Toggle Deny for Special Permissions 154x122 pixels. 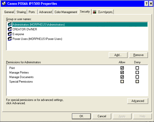137,81
